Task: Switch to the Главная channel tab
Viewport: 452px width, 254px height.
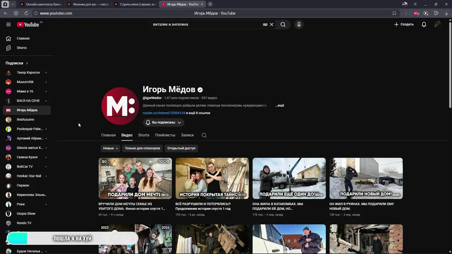Action: (108, 135)
